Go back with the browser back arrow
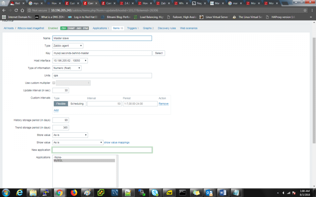The height and width of the screenshot is (197, 316). click(4, 10)
